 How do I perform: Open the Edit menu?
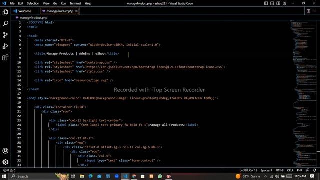click(x=21, y=3)
